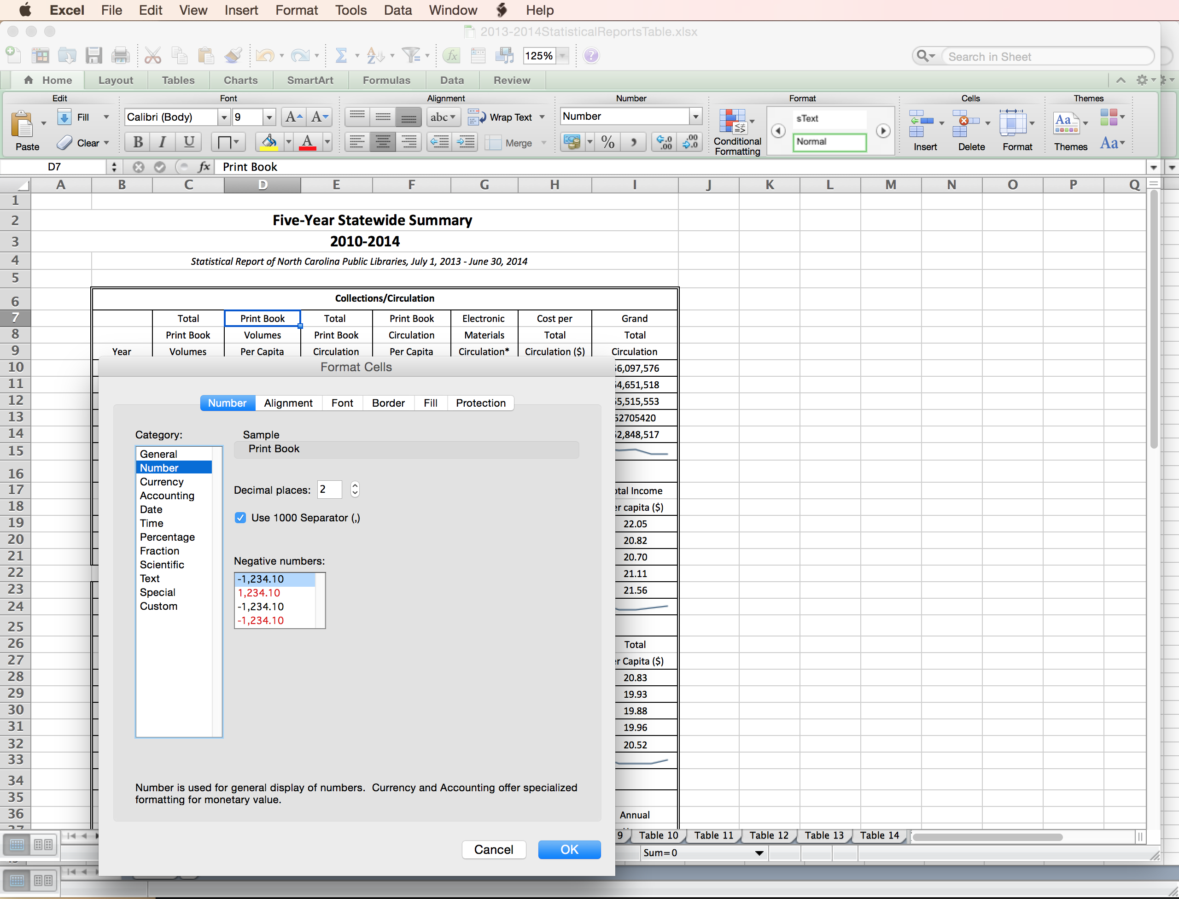The height and width of the screenshot is (899, 1179).
Task: Select negative number format -1,234.10 red
Action: click(x=261, y=620)
